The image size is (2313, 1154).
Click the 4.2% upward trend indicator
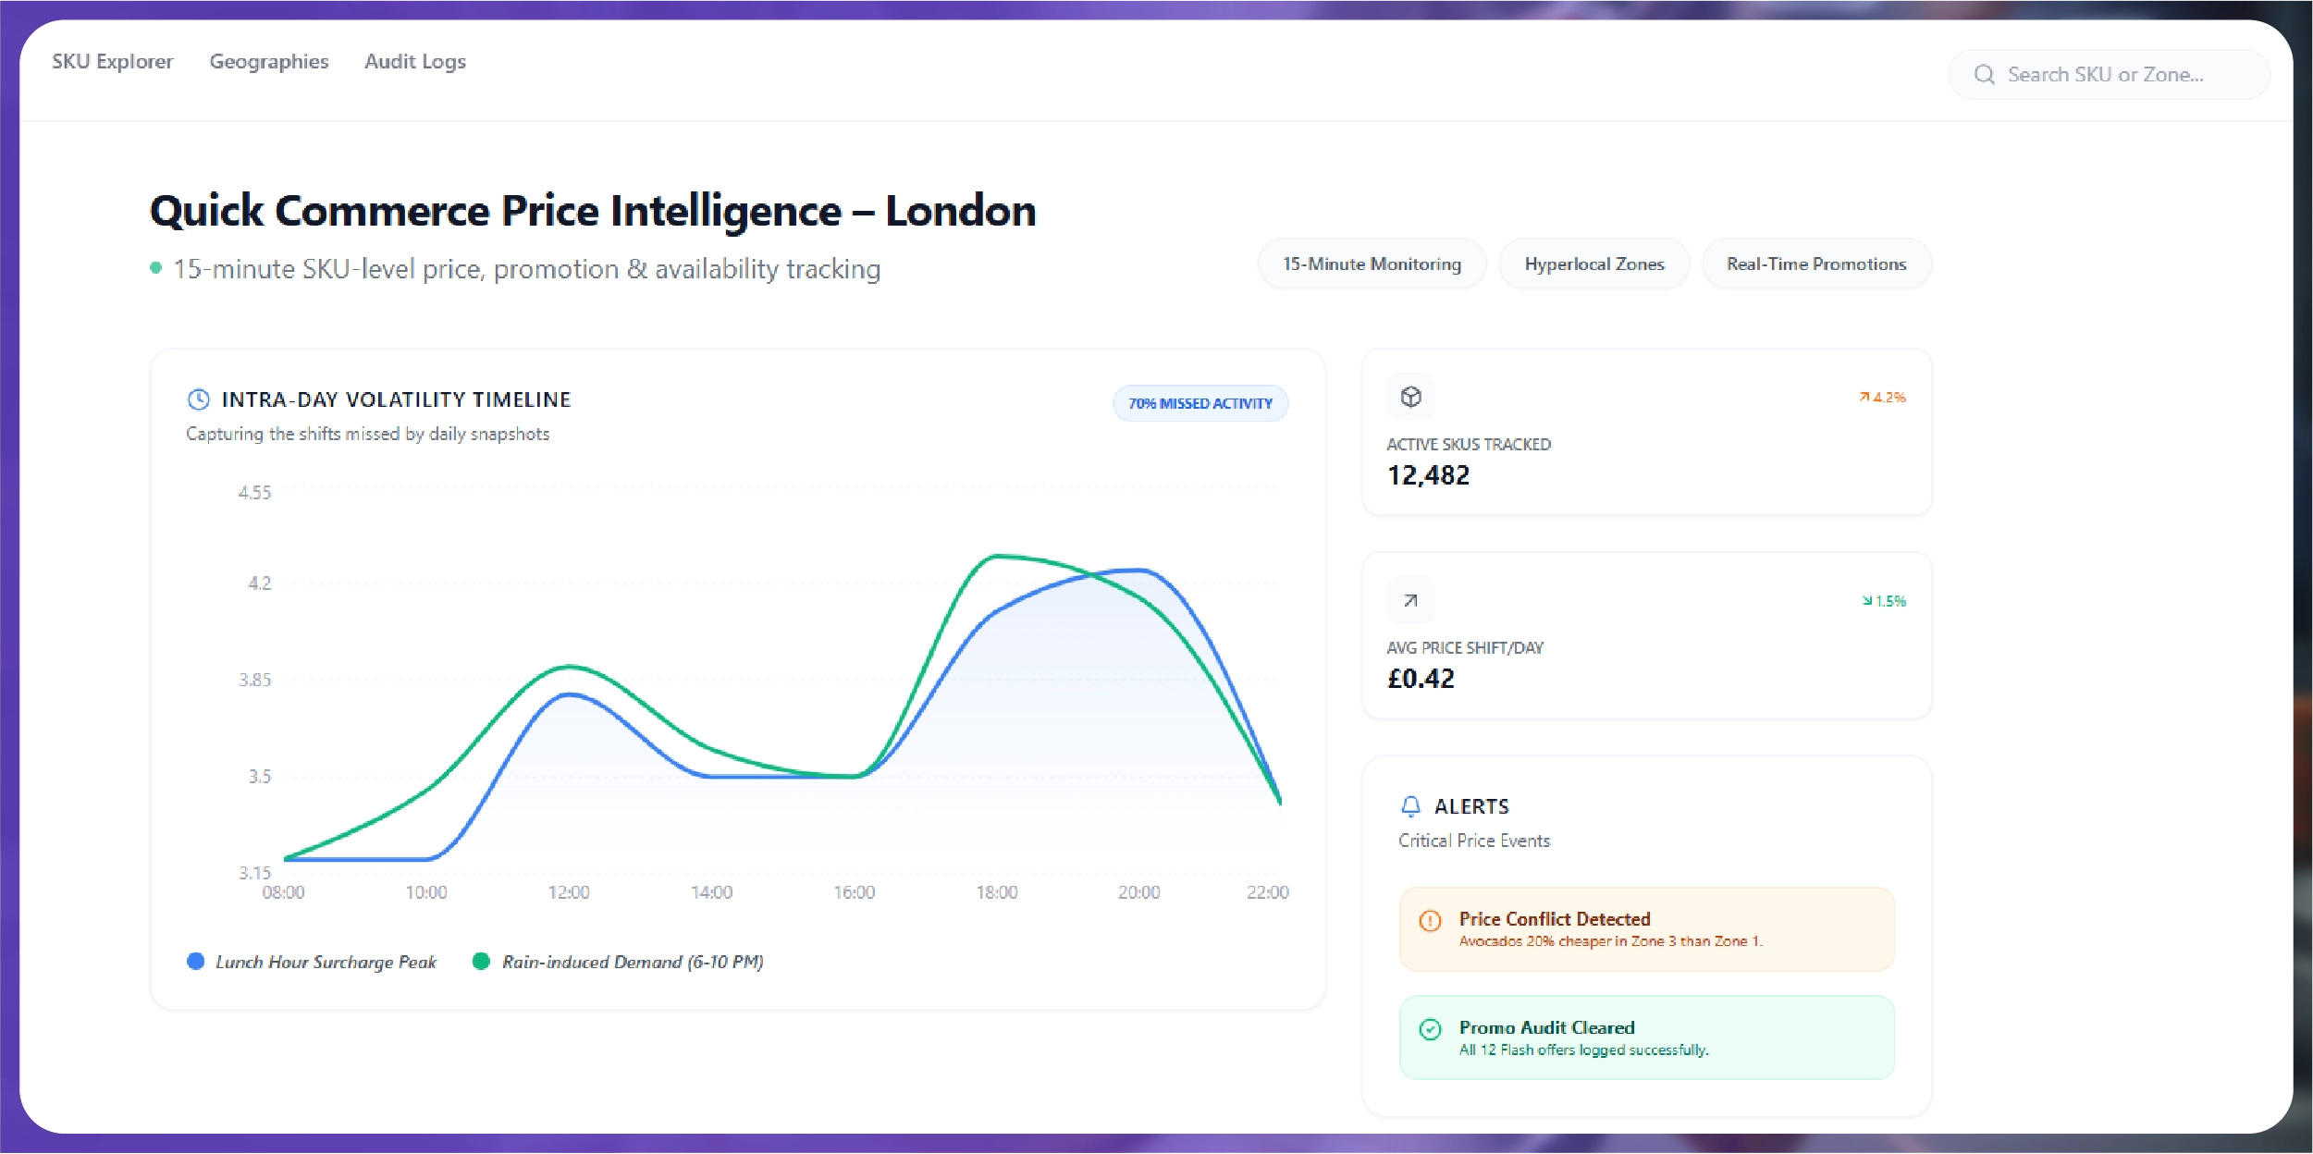coord(1882,398)
